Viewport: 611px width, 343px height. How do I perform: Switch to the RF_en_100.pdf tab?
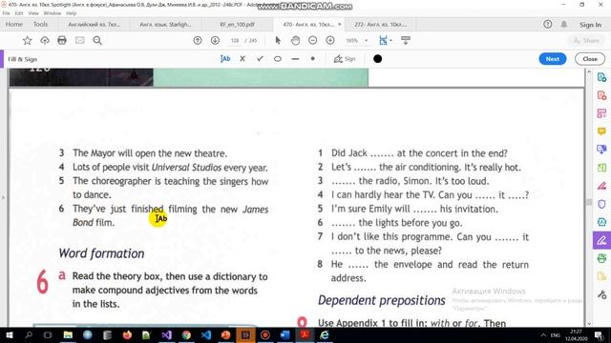pyautogui.click(x=237, y=25)
